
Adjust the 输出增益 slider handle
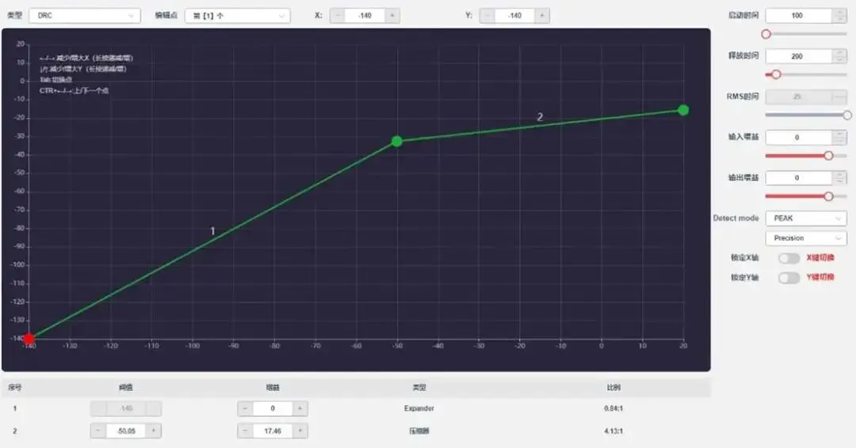pos(828,196)
